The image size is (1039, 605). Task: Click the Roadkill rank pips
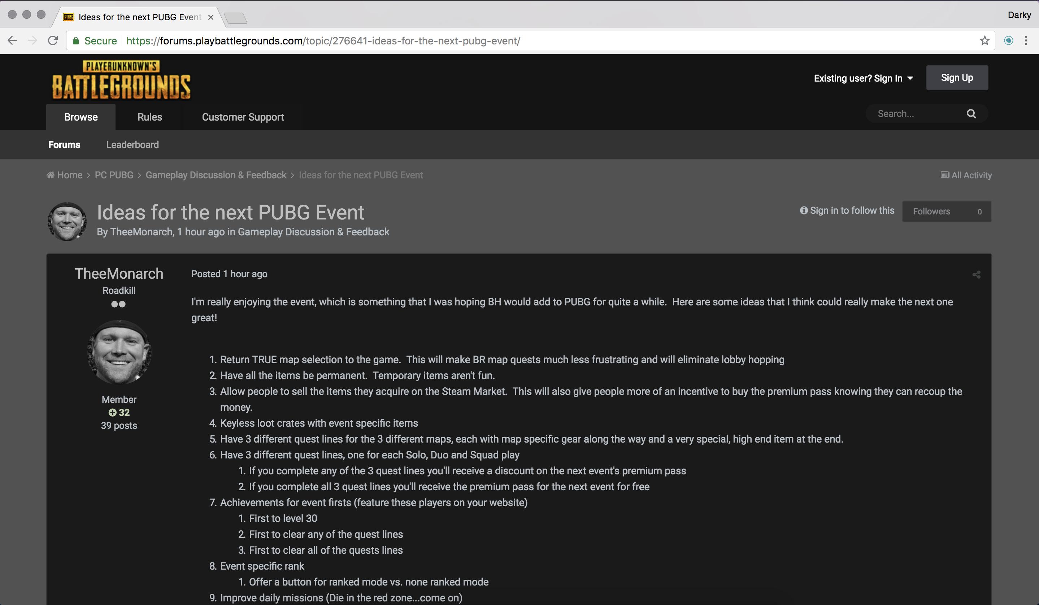click(x=118, y=304)
